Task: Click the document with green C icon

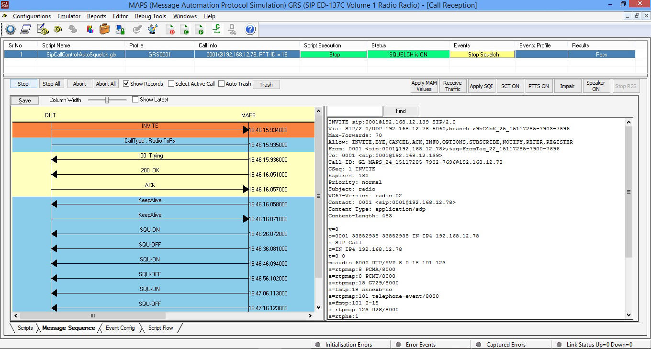Action: pos(184,30)
